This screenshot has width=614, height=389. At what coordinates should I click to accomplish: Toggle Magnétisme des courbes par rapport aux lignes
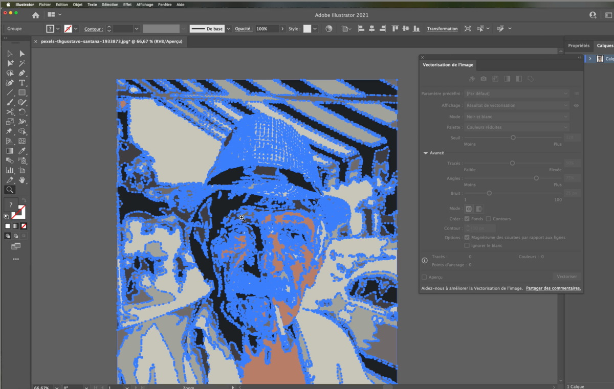467,237
